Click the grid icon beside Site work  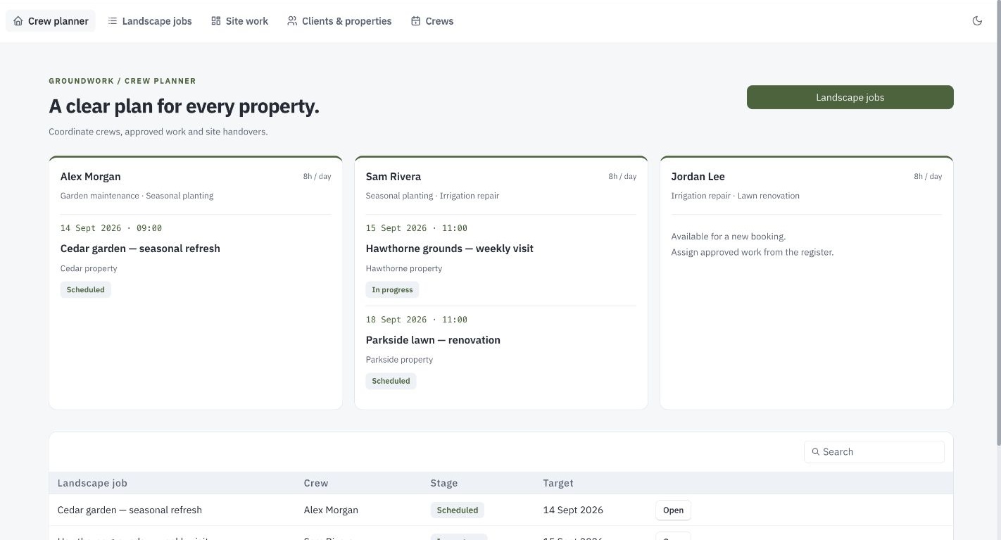point(216,21)
